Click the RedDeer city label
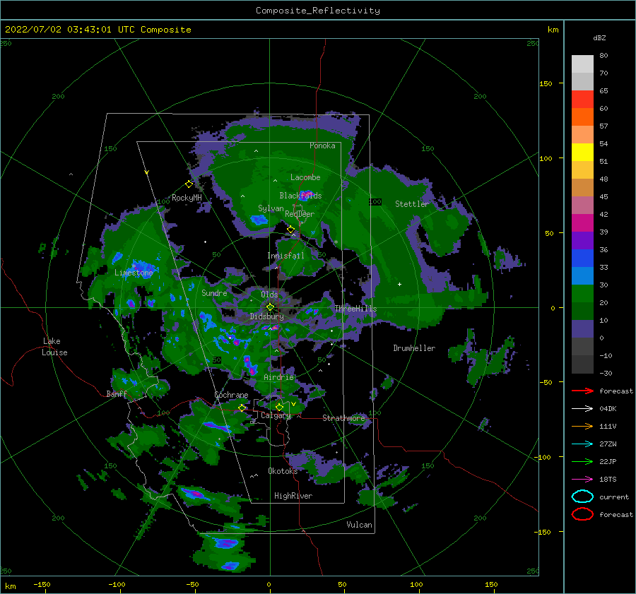The height and width of the screenshot is (594, 636). tap(300, 214)
